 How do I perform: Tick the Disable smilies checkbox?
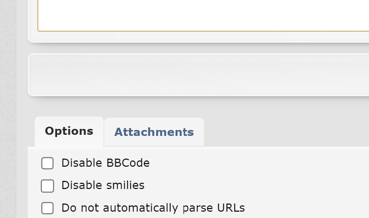click(x=47, y=186)
